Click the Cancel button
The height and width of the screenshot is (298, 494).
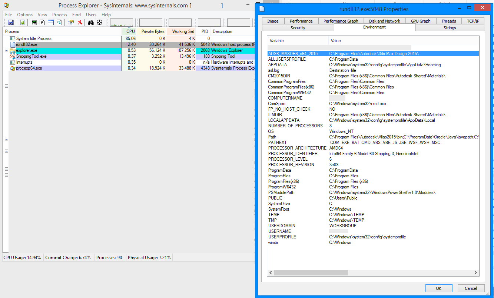click(x=470, y=288)
